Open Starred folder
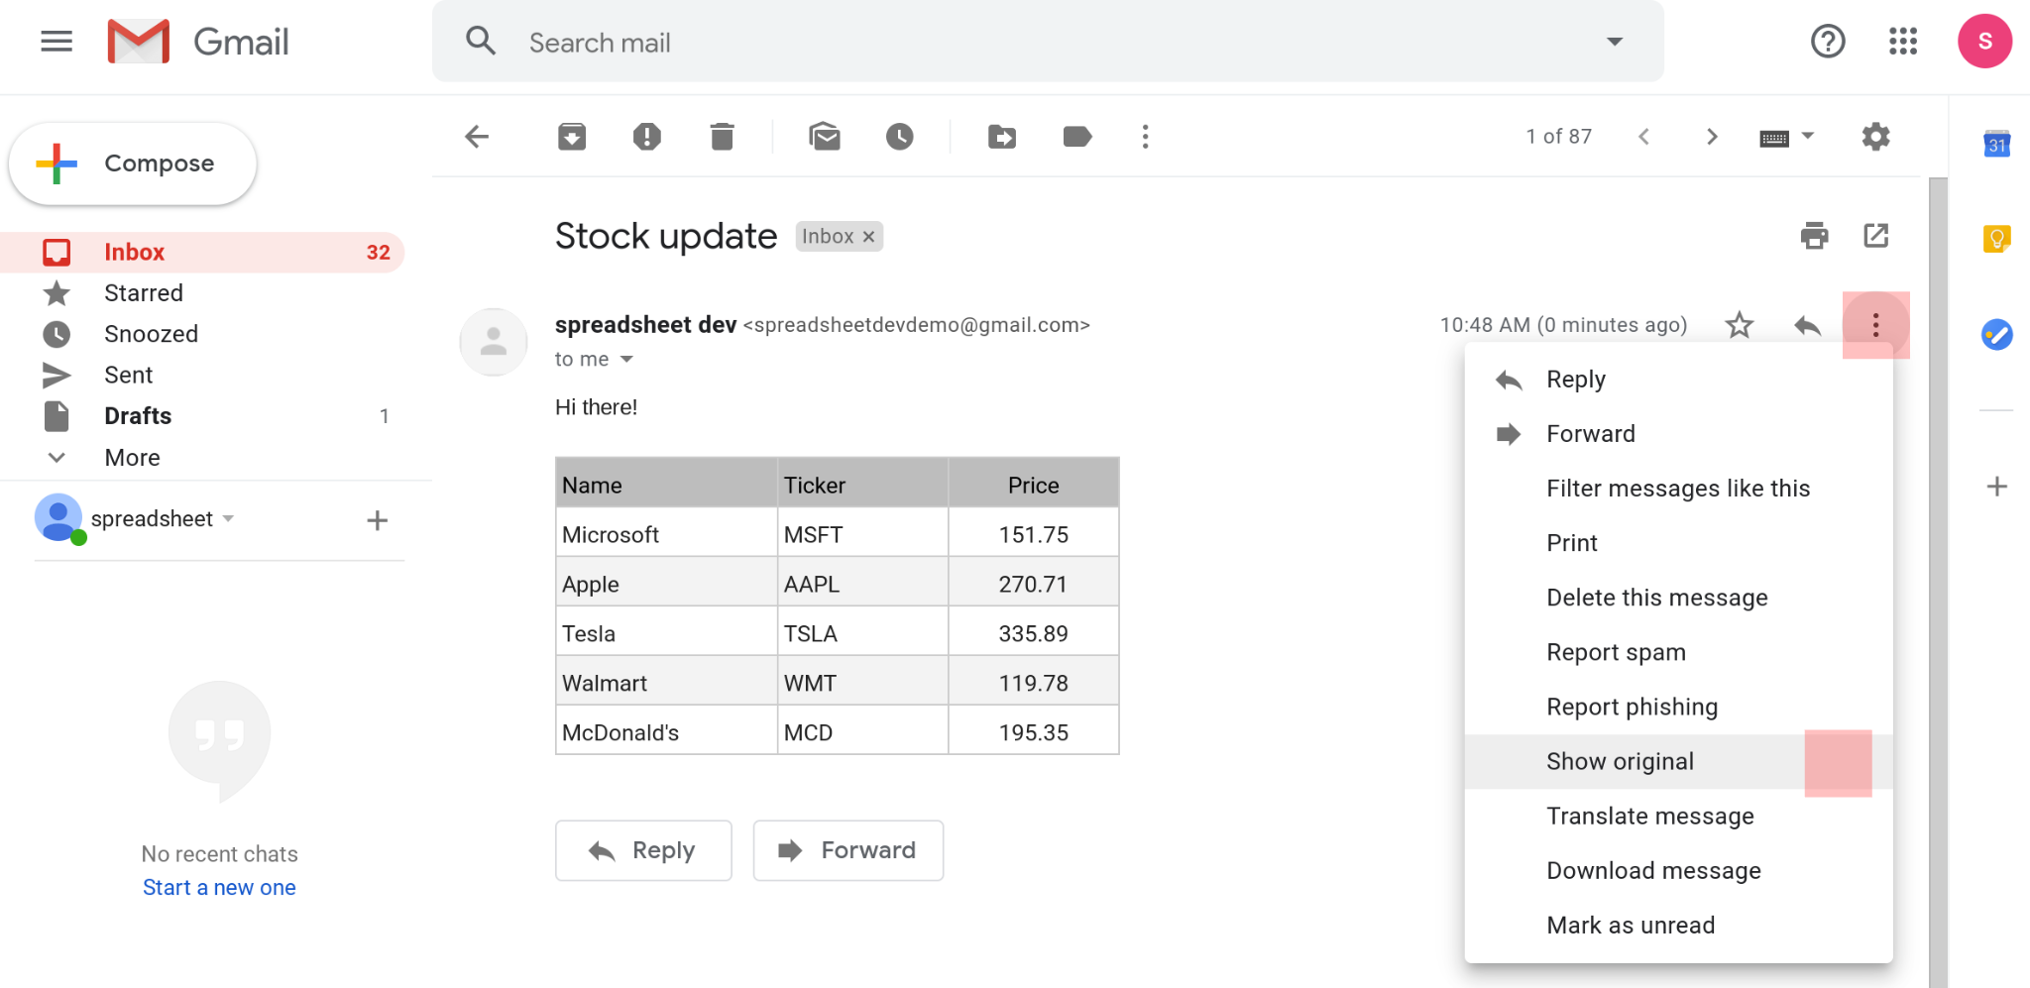Screen dimensions: 2030x988 coord(202,293)
